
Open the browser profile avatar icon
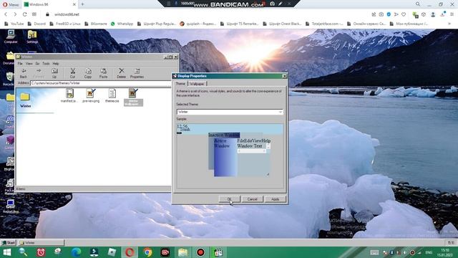tap(433, 14)
